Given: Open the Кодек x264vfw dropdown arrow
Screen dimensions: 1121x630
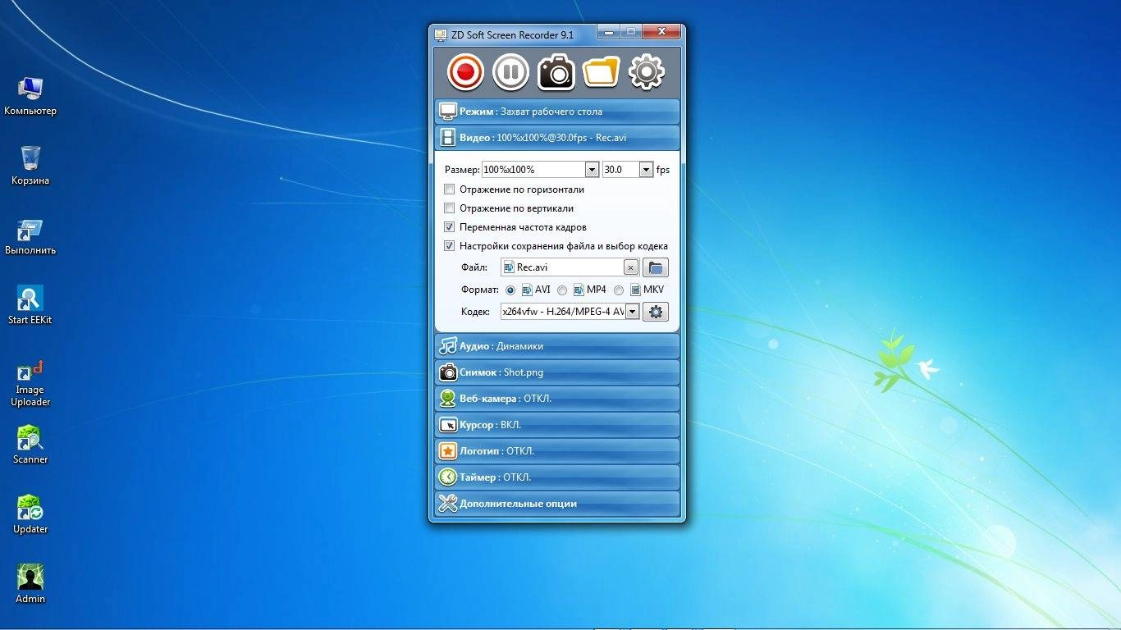Looking at the screenshot, I should 633,312.
